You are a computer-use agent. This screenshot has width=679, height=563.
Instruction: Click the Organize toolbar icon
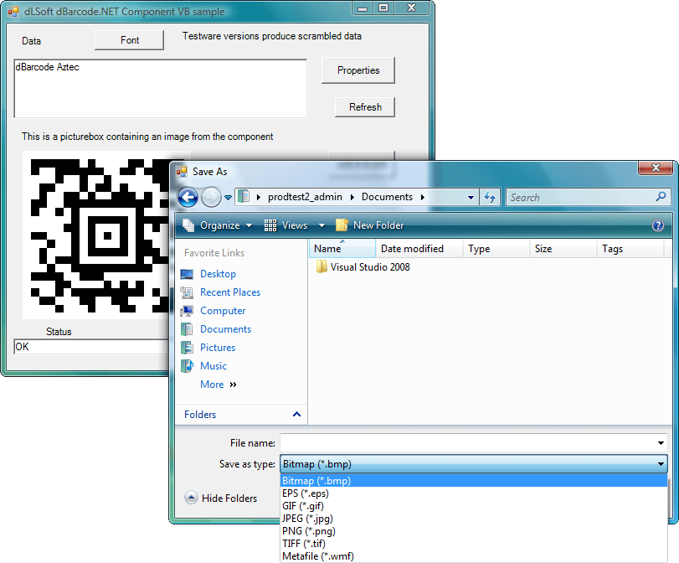[x=188, y=225]
